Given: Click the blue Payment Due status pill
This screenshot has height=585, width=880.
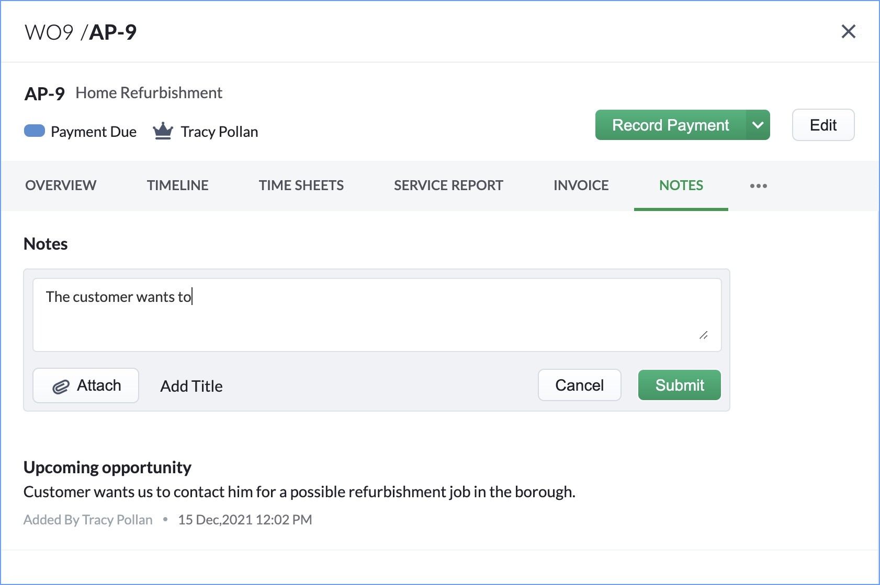Looking at the screenshot, I should click(35, 131).
